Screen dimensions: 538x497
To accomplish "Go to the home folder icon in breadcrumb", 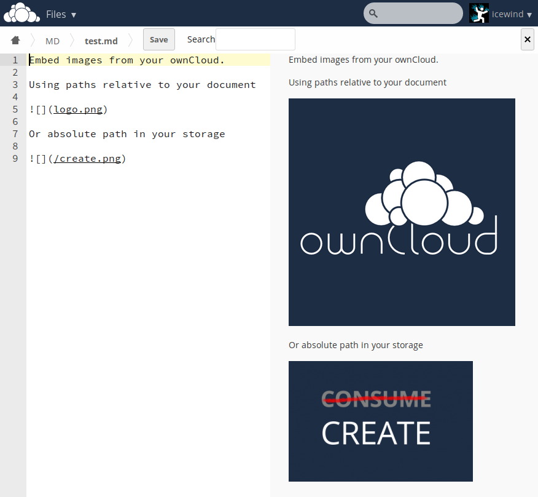I will [15, 40].
